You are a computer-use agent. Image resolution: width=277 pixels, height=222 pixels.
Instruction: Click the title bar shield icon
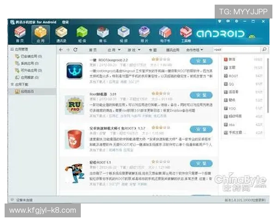pyautogui.click(x=220, y=21)
